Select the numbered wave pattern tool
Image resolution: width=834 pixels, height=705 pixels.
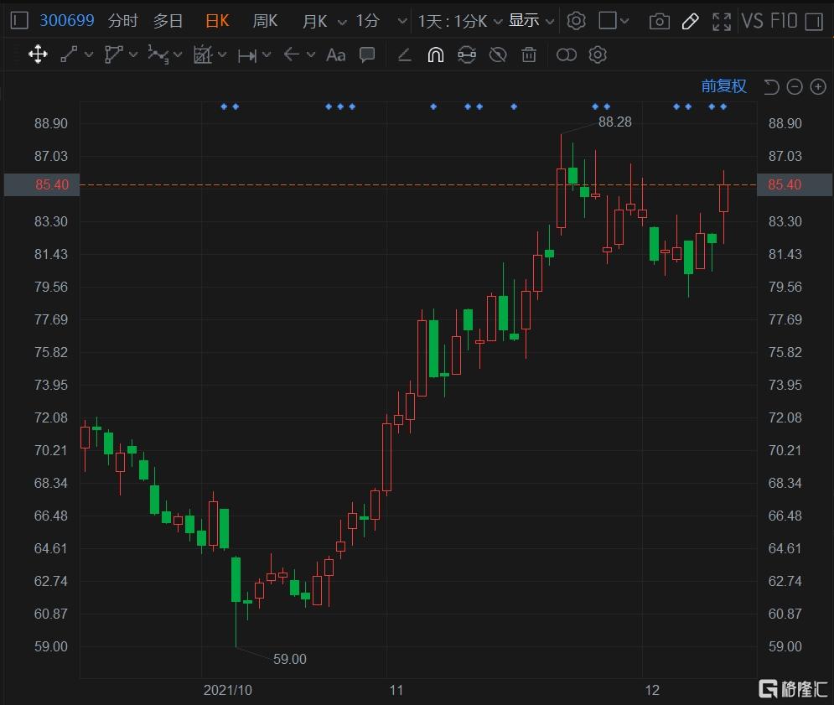point(158,54)
